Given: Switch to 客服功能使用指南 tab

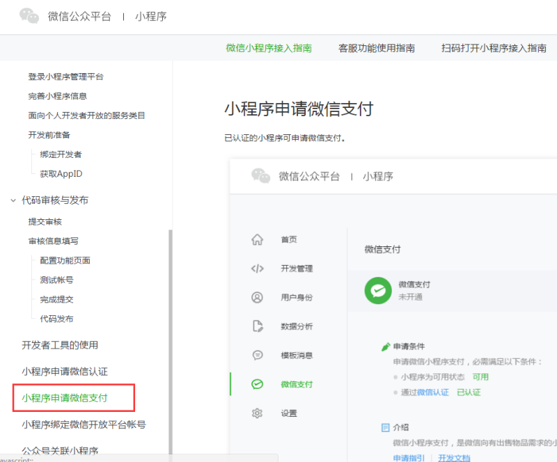Looking at the screenshot, I should click(x=377, y=48).
